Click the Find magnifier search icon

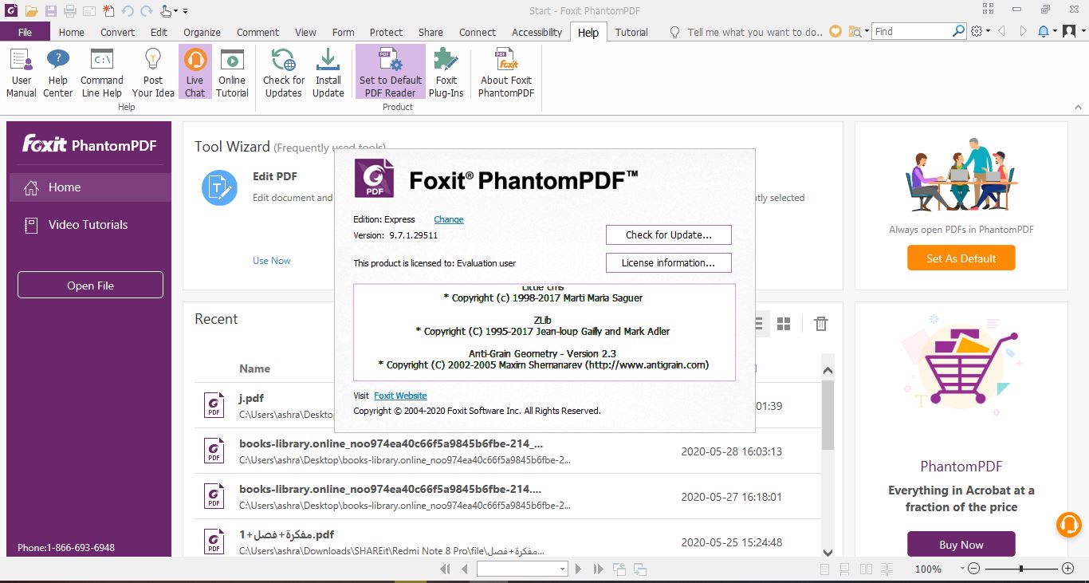[x=959, y=31]
